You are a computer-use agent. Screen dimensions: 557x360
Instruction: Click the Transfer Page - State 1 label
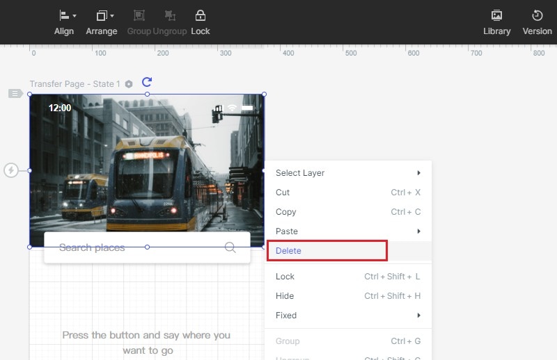[x=75, y=84]
